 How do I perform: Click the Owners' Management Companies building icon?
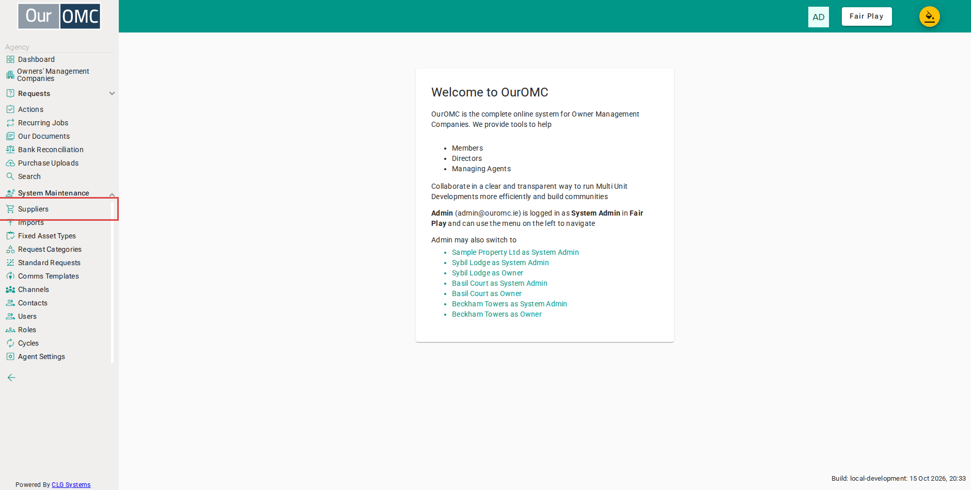point(10,75)
